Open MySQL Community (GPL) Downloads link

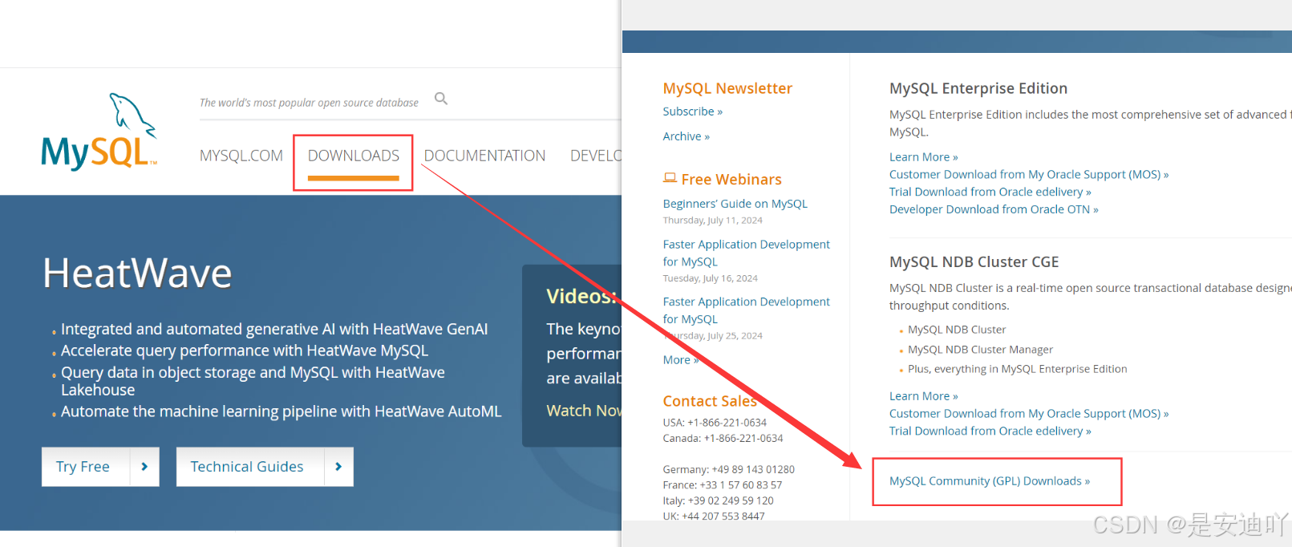[x=990, y=481]
